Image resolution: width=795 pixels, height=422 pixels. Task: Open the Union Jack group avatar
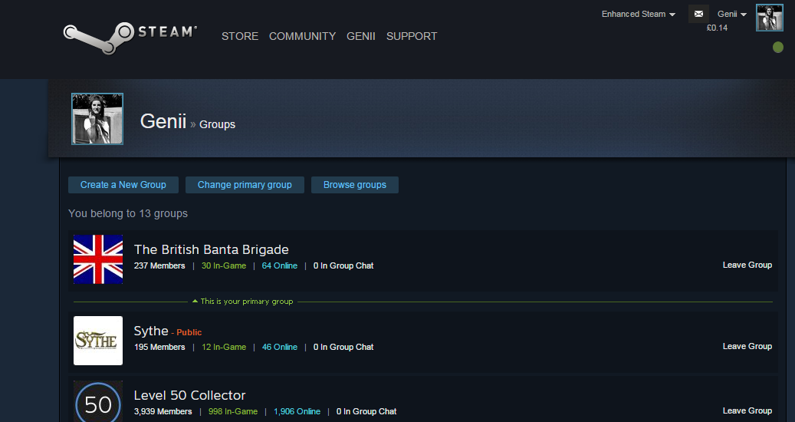pyautogui.click(x=98, y=259)
